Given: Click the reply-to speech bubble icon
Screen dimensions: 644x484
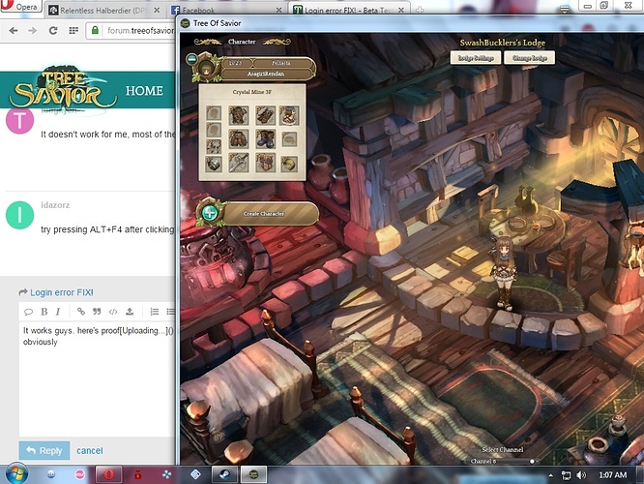Looking at the screenshot, I should [x=26, y=311].
